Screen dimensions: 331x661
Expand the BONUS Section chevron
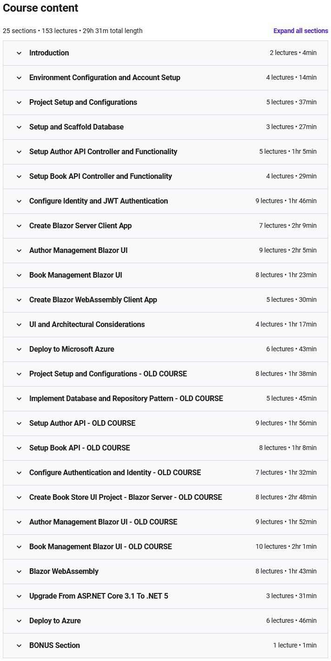pyautogui.click(x=19, y=646)
